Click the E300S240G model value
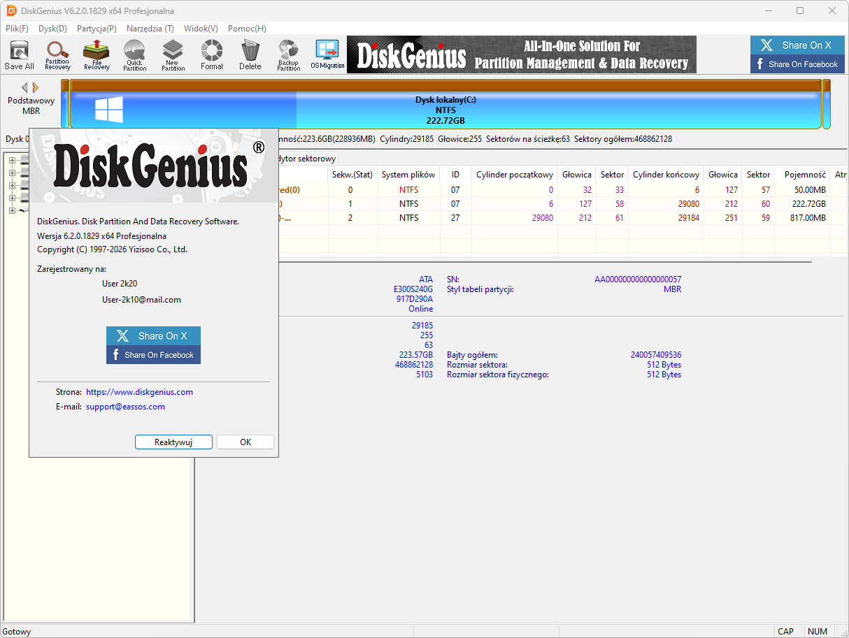849x638 pixels. [413, 289]
